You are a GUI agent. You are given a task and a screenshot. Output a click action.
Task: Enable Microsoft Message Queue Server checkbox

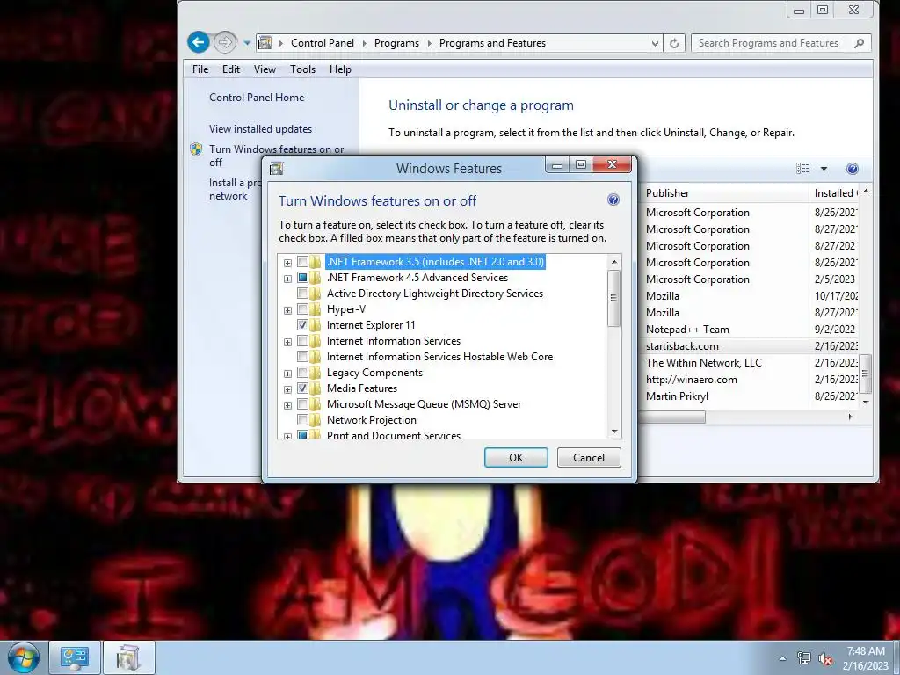click(x=302, y=404)
